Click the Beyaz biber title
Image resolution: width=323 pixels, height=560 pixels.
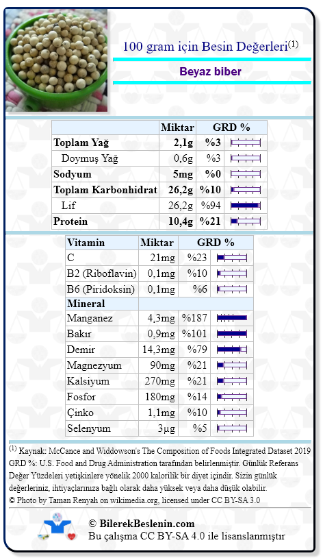(x=210, y=71)
